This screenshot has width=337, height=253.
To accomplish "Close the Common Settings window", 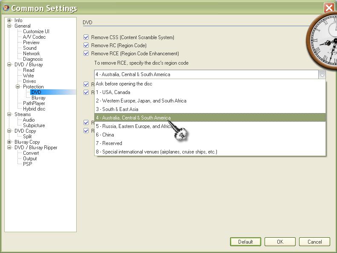I will (x=328, y=8).
